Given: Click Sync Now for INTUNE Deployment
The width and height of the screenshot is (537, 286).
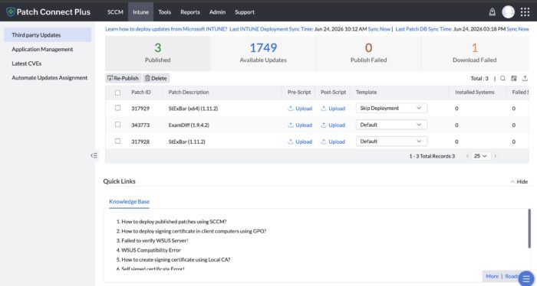Looking at the screenshot, I should pyautogui.click(x=379, y=29).
